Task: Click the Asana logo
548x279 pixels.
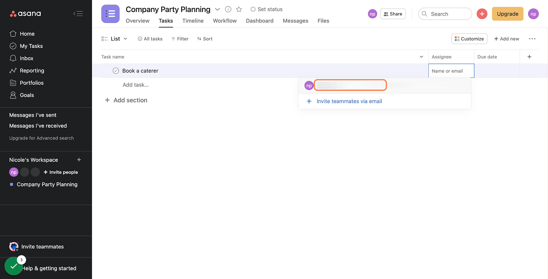Action: click(25, 14)
